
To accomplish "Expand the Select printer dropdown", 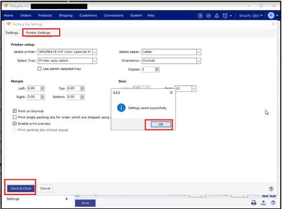I will (x=95, y=52).
